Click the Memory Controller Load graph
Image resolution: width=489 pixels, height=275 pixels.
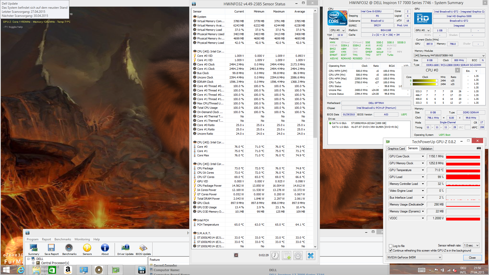pyautogui.click(x=463, y=184)
